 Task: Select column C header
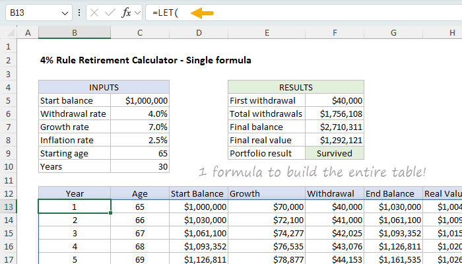(140, 33)
